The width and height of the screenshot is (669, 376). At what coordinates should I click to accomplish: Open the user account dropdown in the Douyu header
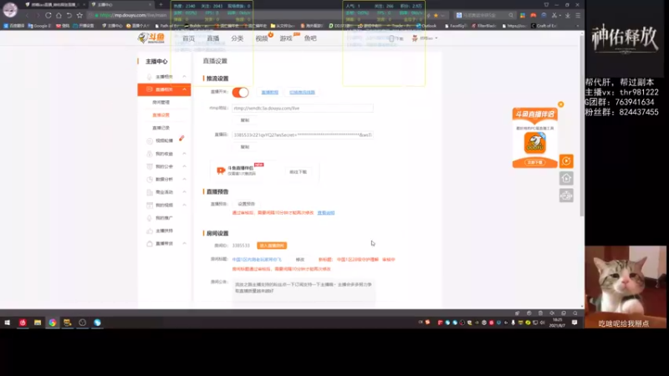tap(425, 38)
